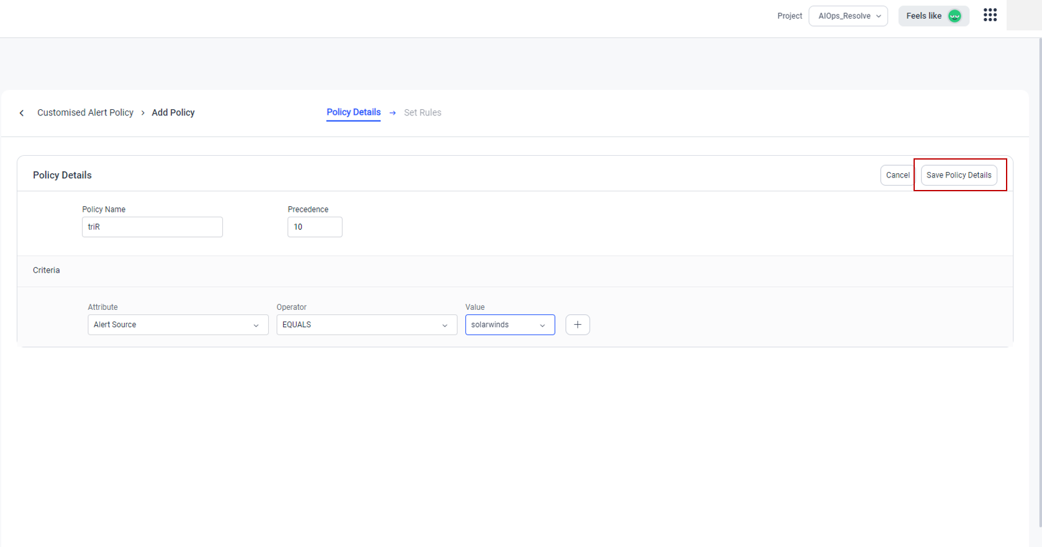Click the Attribute dropdown chevron arrow
The image size is (1042, 547).
[256, 325]
